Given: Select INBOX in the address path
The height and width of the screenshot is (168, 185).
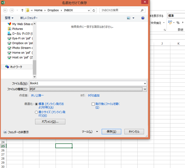Looking at the screenshot, I should tap(68, 10).
